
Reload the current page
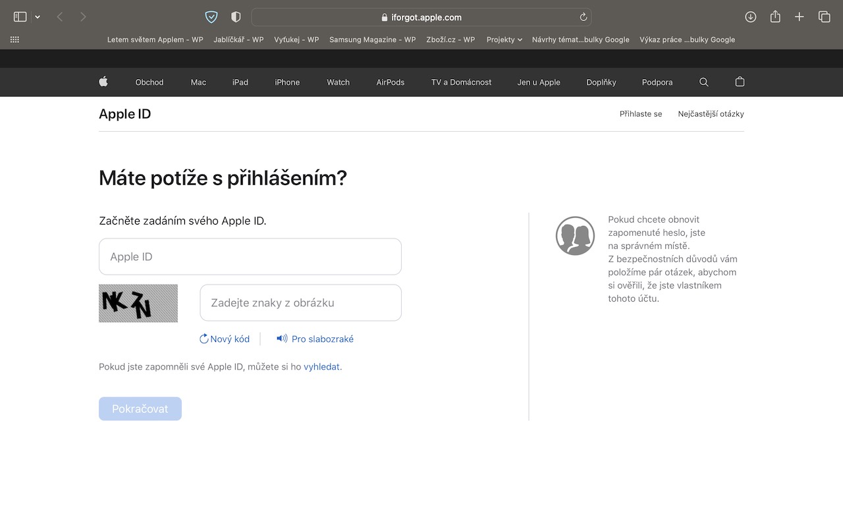(x=583, y=17)
